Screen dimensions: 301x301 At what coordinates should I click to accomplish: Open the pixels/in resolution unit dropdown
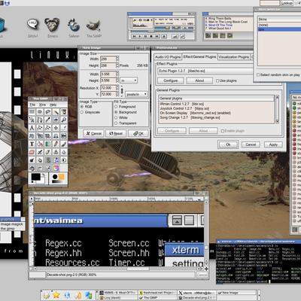136,94
